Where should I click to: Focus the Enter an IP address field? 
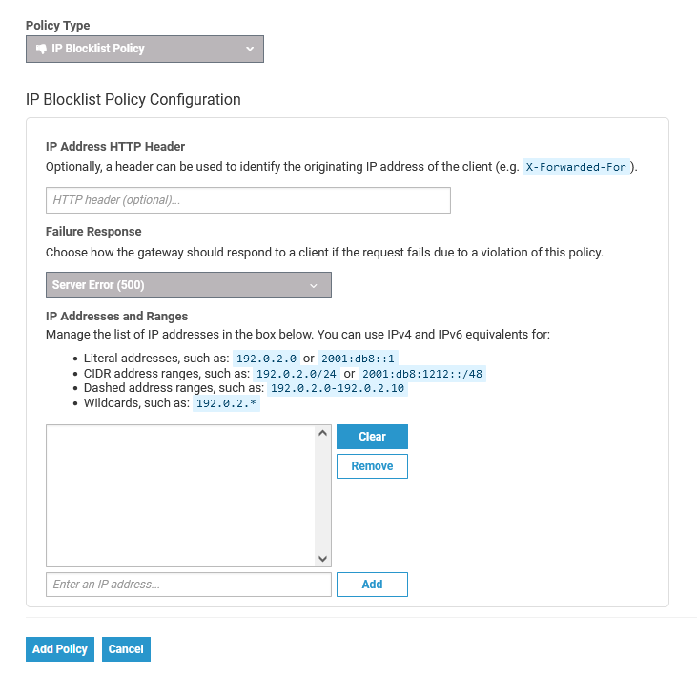point(188,585)
